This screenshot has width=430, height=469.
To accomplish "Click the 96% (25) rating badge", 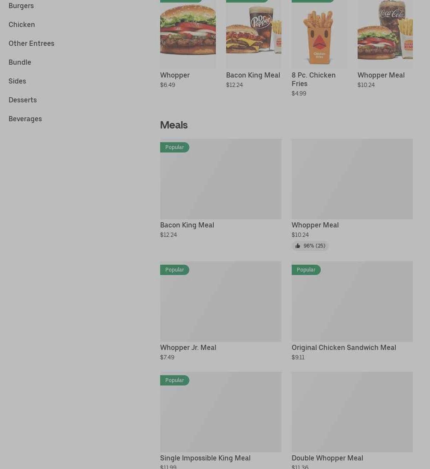I will point(311,246).
